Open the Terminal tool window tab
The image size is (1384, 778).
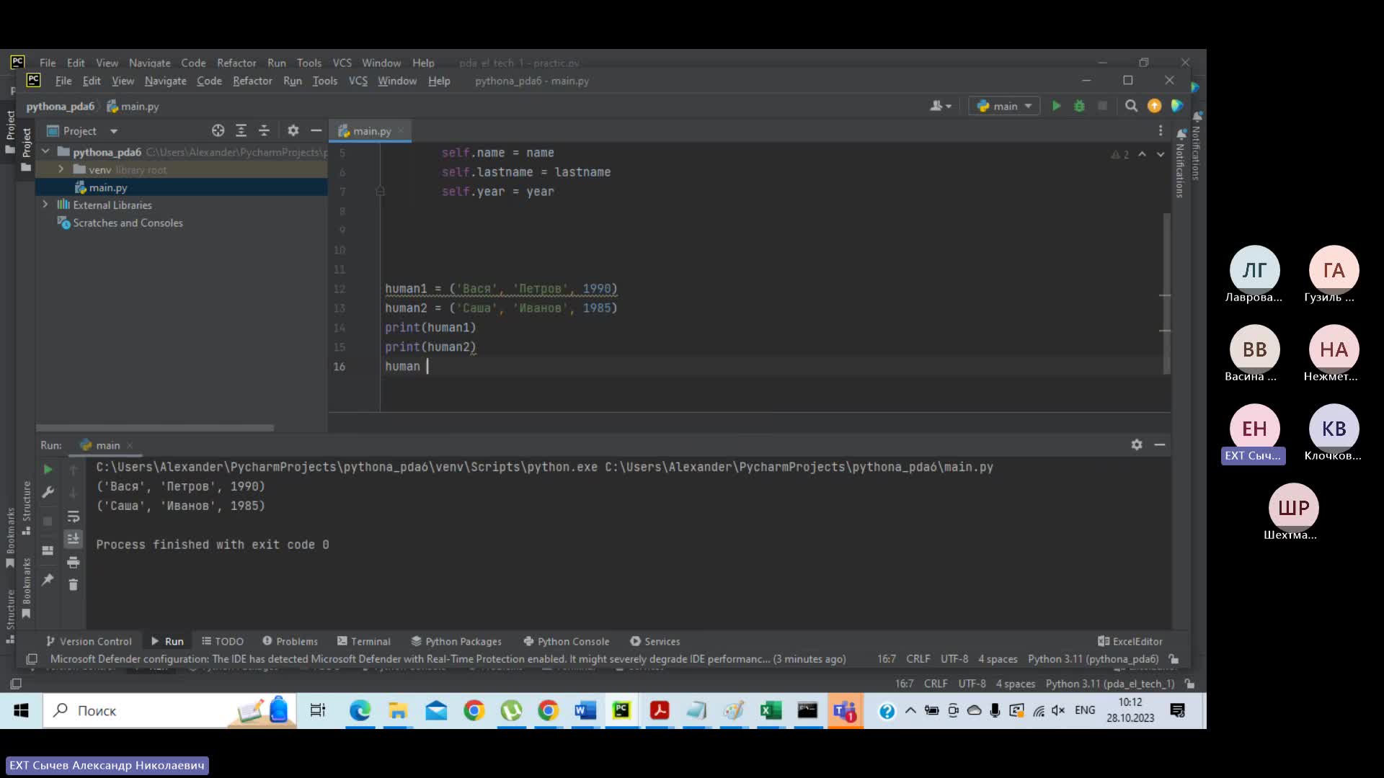pyautogui.click(x=364, y=641)
